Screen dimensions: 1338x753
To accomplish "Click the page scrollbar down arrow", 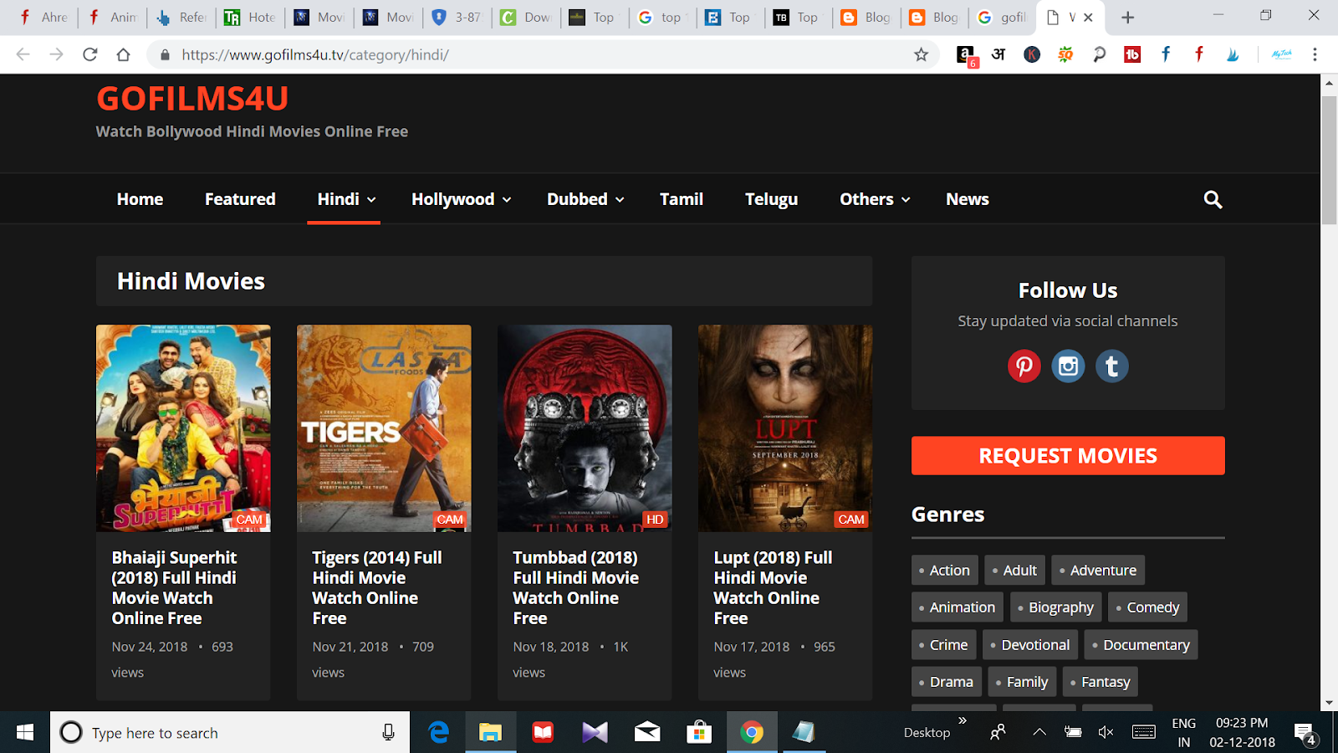I will pos(1329,703).
